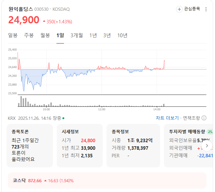Click the KOSDAQ market label
The height and width of the screenshot is (192, 215).
(61, 9)
